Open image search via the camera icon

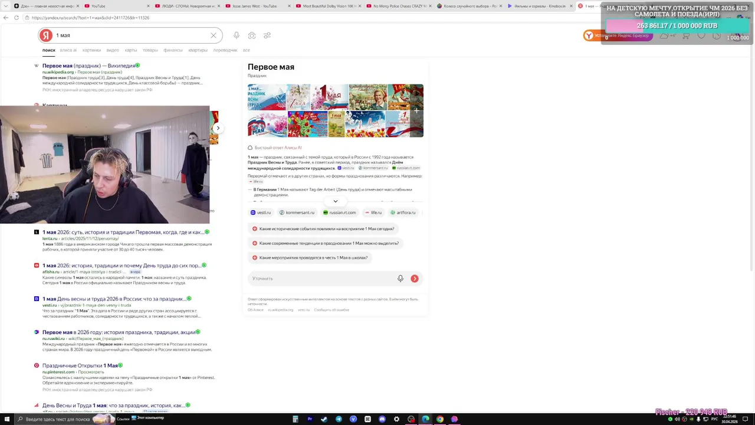[x=252, y=35]
